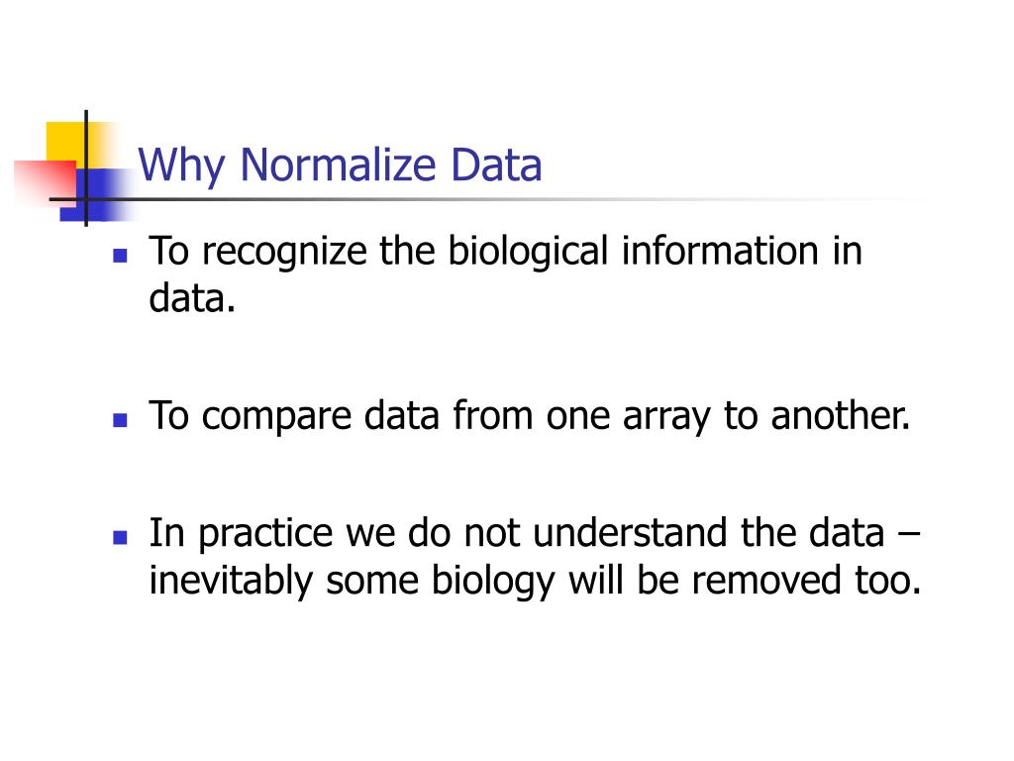Click the line 'inevitably some biology will be removed'
Image resolution: width=1014 pixels, height=761 pixels.
(x=495, y=582)
